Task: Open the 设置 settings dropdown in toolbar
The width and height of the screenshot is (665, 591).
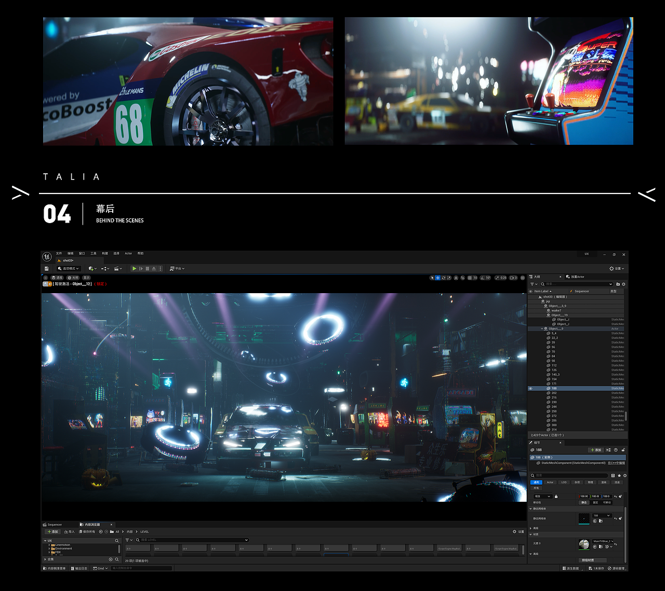Action: [x=617, y=269]
